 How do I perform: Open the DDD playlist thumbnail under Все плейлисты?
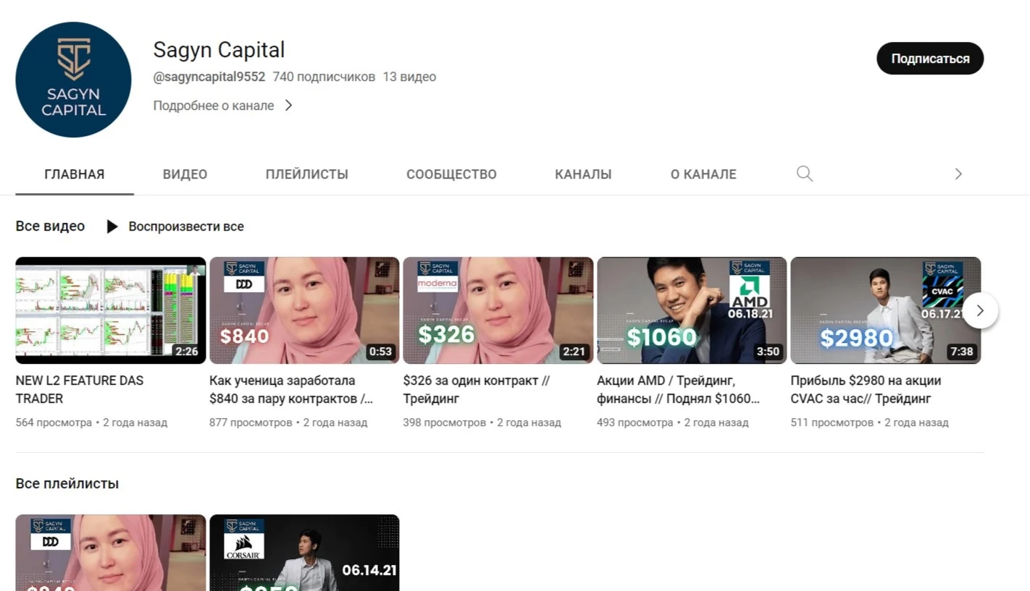click(x=111, y=553)
